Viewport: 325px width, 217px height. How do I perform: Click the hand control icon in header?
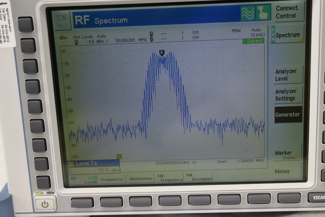[263, 13]
